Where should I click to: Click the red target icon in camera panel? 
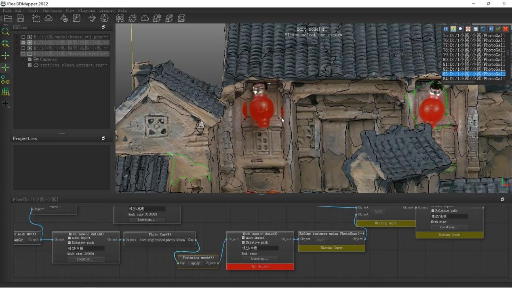click(468, 29)
